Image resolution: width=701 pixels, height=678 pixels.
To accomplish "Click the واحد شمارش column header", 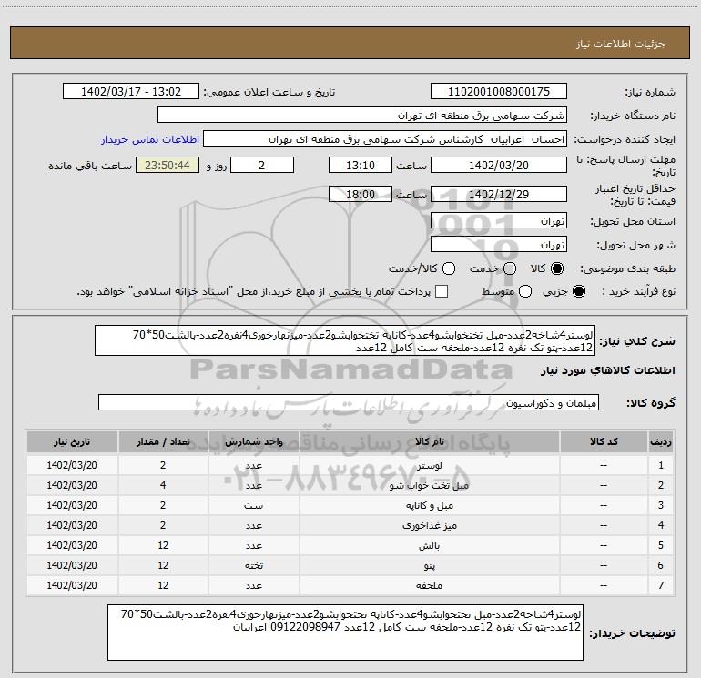I will pos(253,441).
